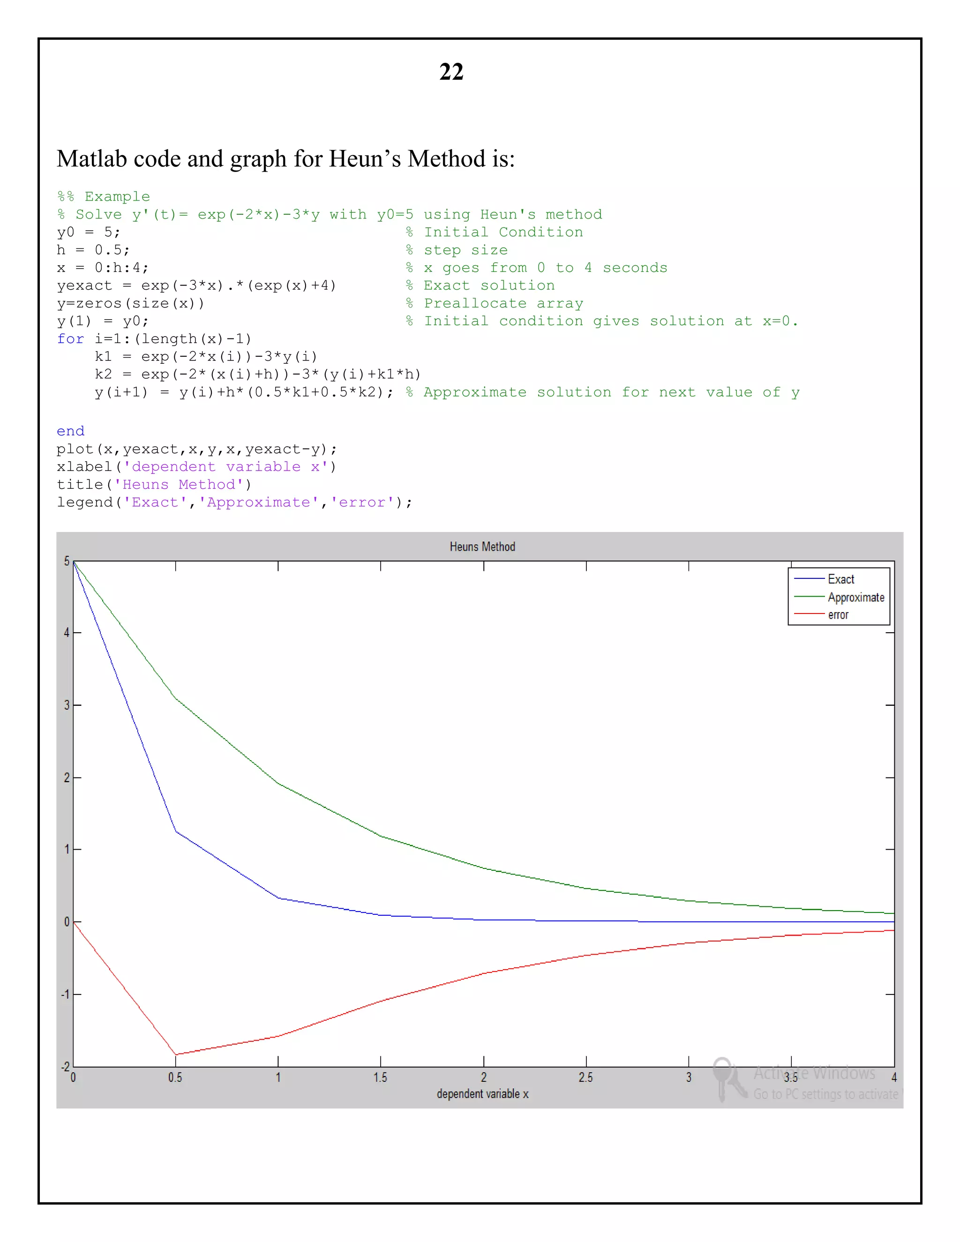Image resolution: width=960 pixels, height=1242 pixels.
Task: Click the '% Preallocate array' comment
Action: 494,304
